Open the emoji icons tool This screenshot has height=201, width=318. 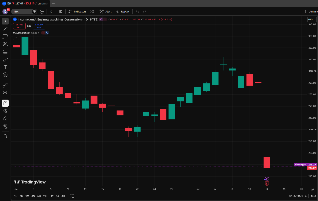tap(5, 75)
